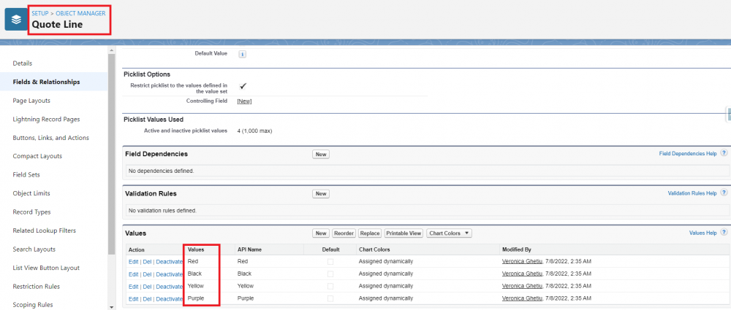Click Yellow API Name cell
Screen dimensions: 731x310
click(245, 286)
